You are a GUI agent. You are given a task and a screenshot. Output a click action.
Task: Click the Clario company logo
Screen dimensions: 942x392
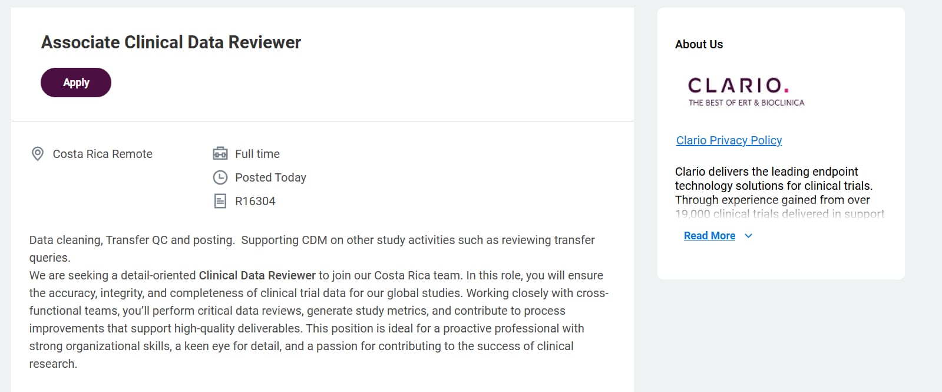738,85
